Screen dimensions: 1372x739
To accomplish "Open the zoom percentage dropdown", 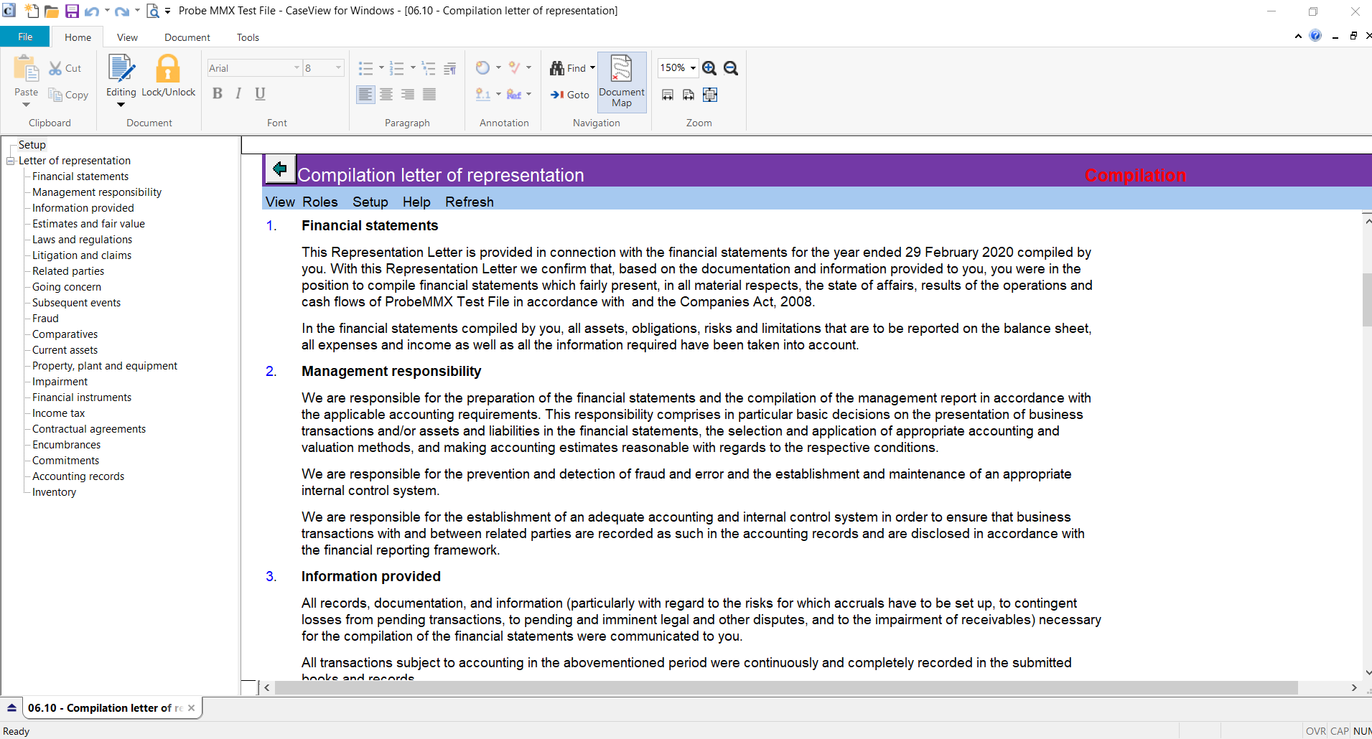I will click(693, 68).
